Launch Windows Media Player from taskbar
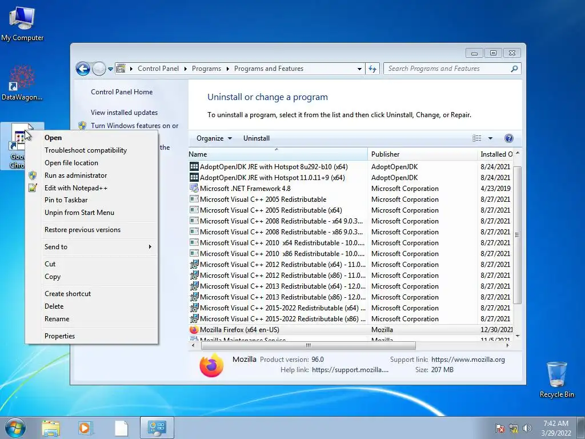585x439 pixels. 85,428
